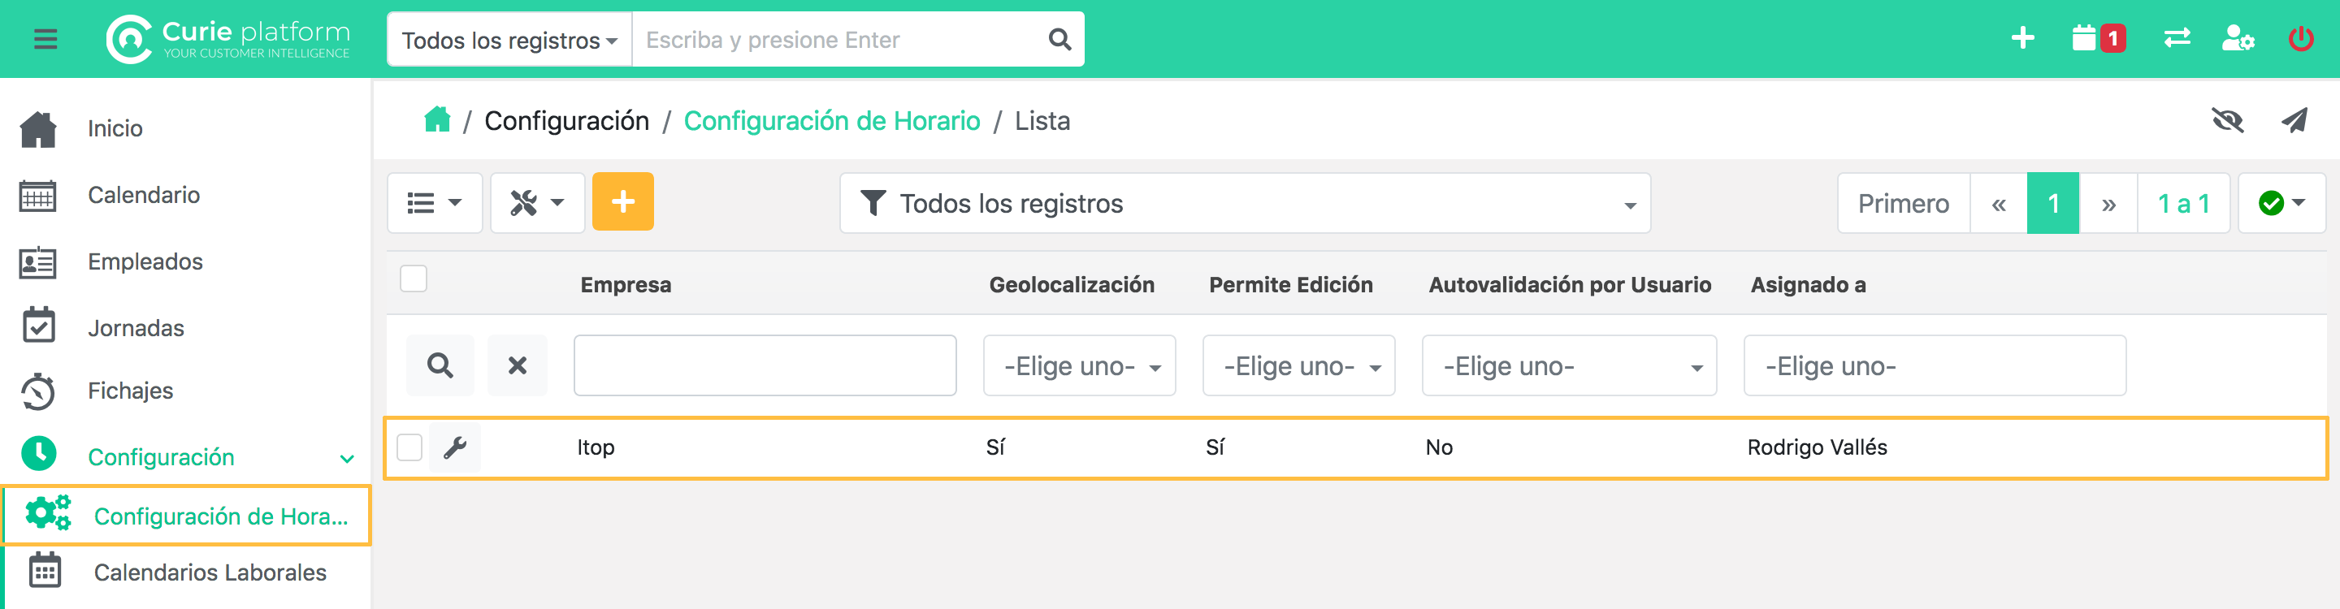The width and height of the screenshot is (2340, 609).
Task: Click the paper plane send icon
Action: click(2294, 121)
